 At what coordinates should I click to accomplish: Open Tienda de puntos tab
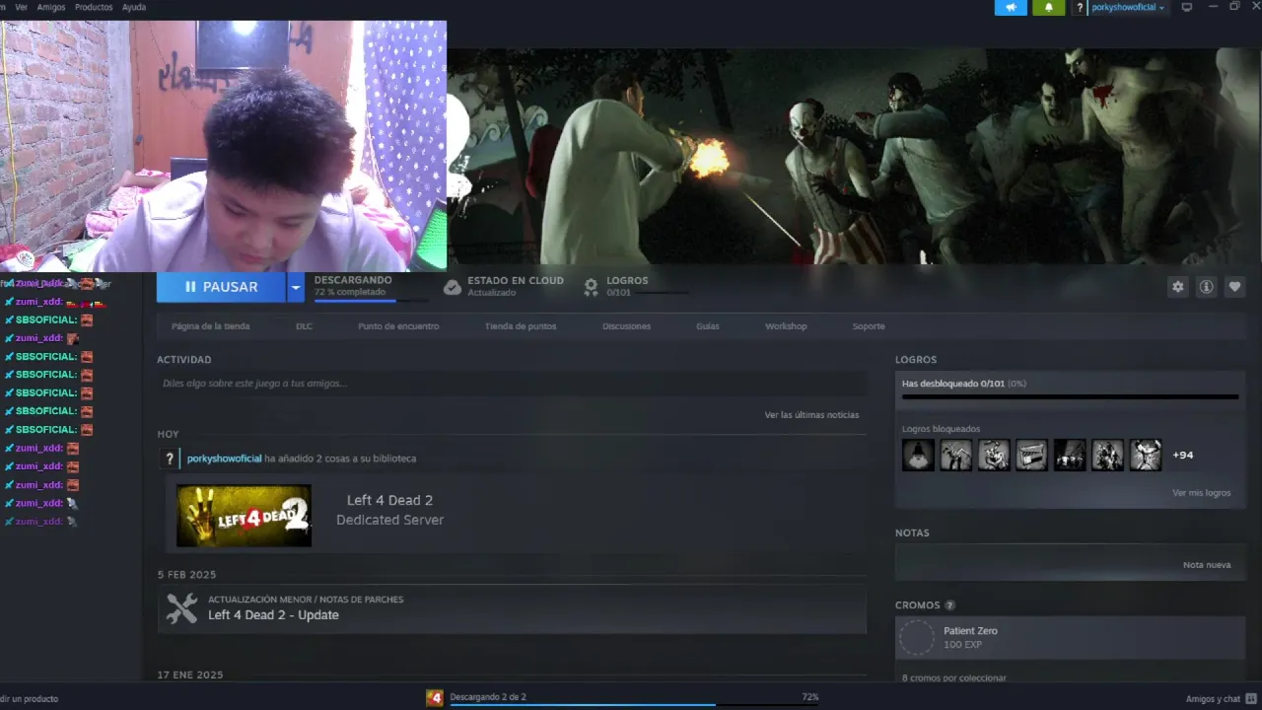click(x=521, y=326)
